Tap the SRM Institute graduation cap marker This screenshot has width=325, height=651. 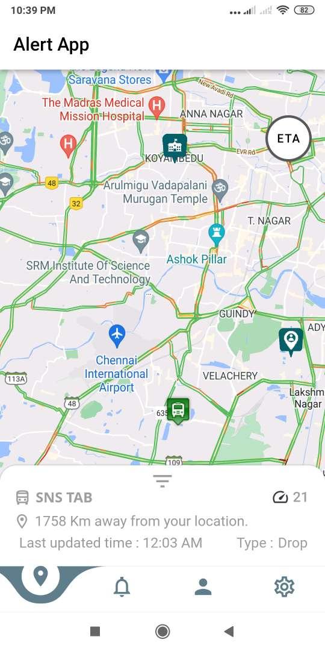pyautogui.click(x=141, y=241)
